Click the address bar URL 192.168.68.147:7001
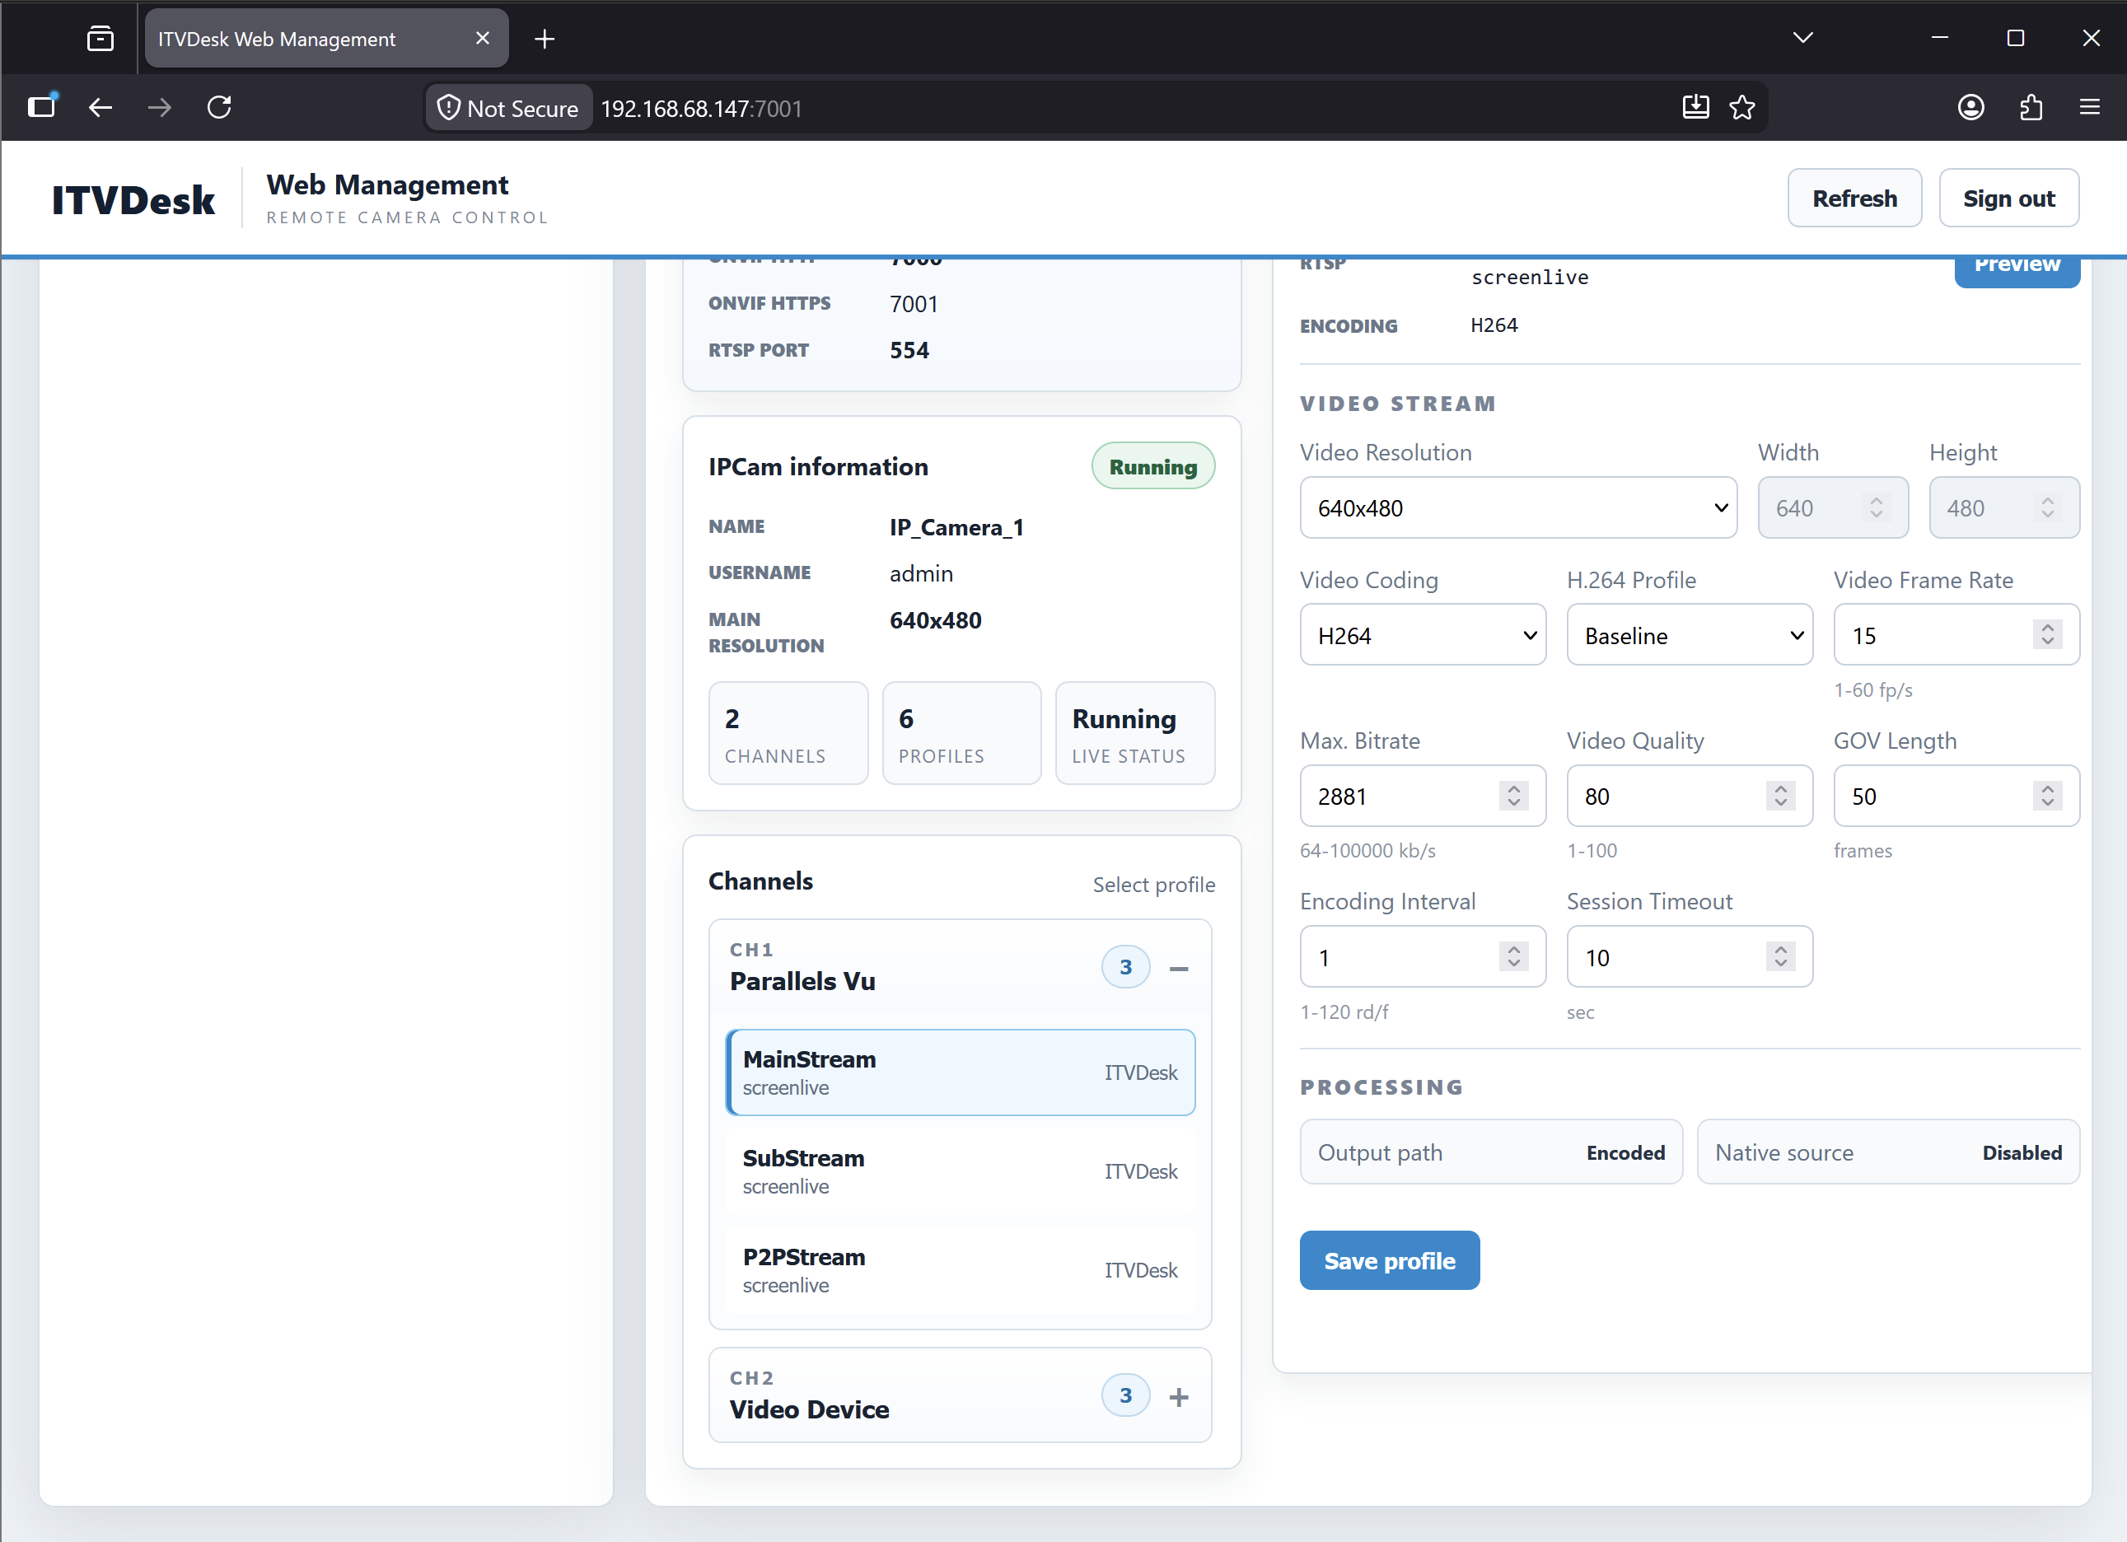Viewport: 2127px width, 1542px height. point(702,109)
